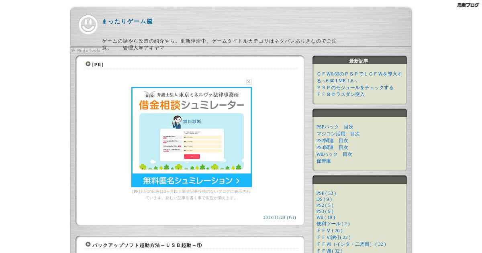Viewport: 482px width, 253px height.
Task: Click the 最新記事 sidebar header
Action: (x=359, y=61)
